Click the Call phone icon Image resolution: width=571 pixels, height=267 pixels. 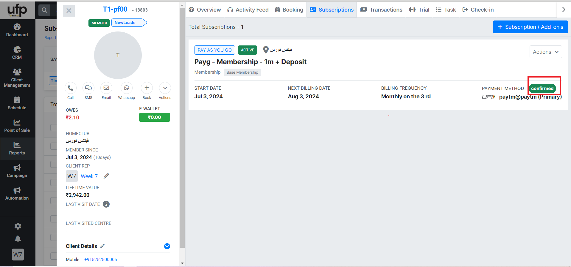tap(71, 88)
